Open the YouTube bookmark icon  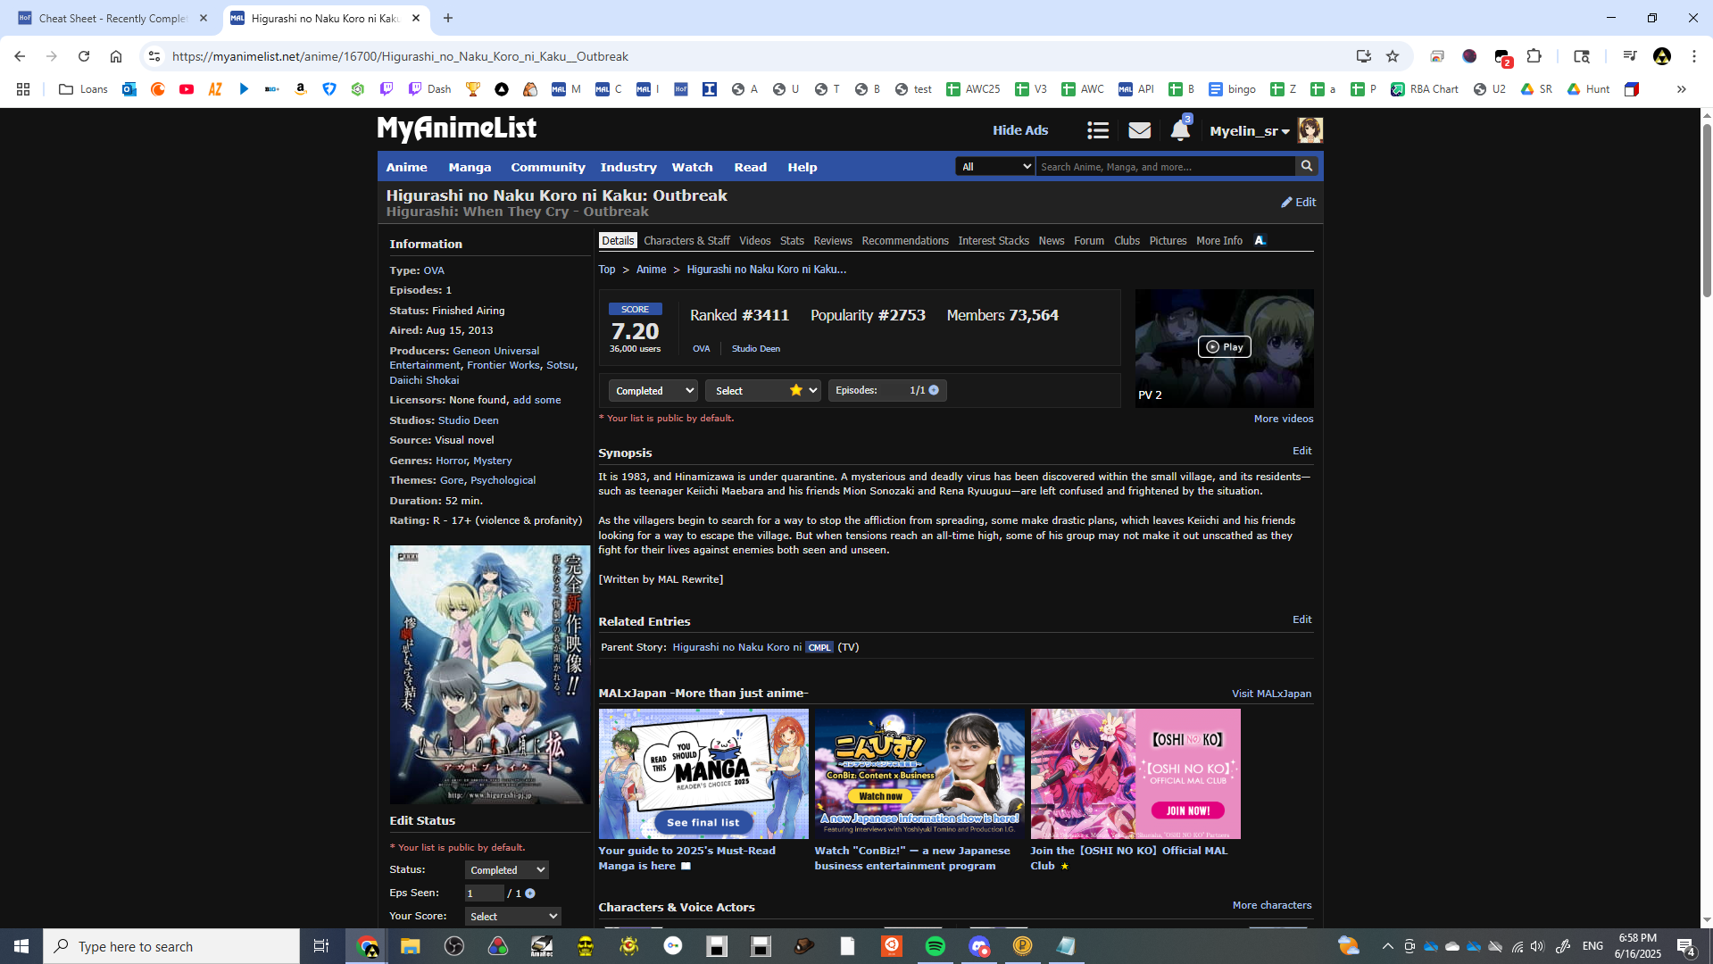187,89
